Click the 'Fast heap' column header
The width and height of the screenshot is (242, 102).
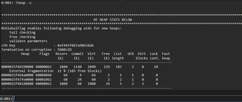(x=166, y=56)
